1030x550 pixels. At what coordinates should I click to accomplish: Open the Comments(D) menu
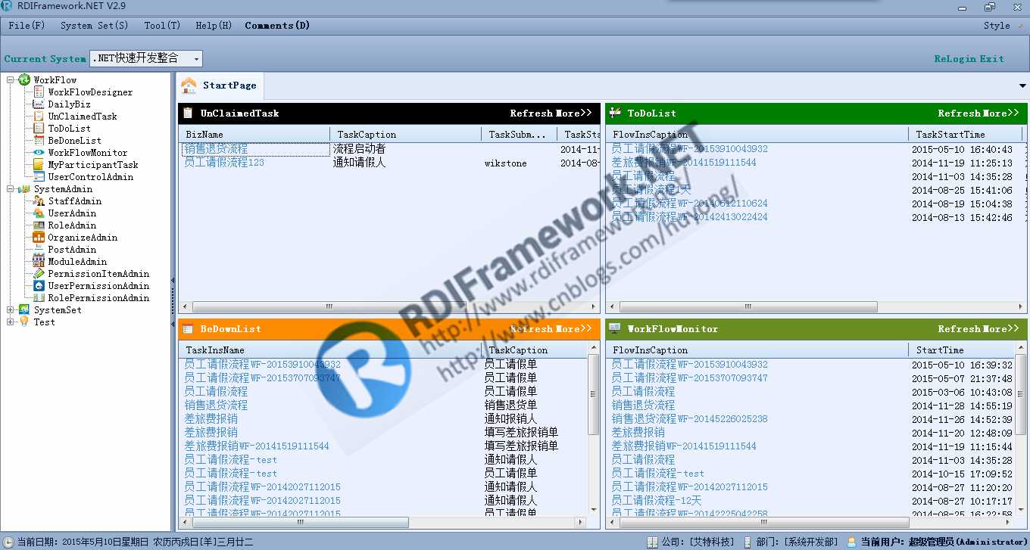pos(277,26)
